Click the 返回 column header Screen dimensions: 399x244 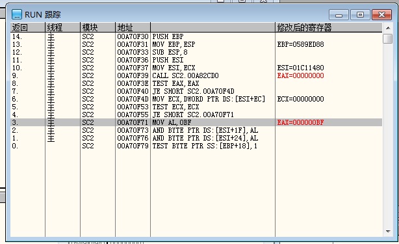(x=28, y=27)
